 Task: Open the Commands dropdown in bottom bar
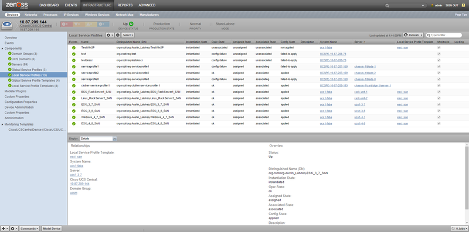29,228
